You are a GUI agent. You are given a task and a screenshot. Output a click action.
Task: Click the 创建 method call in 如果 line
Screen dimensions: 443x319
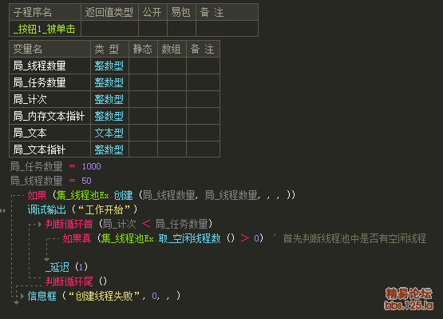tap(123, 195)
